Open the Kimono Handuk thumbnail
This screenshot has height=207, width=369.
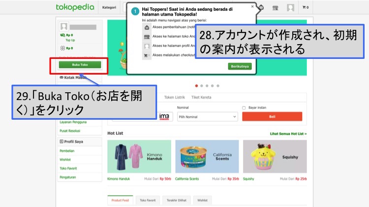coord(139,156)
